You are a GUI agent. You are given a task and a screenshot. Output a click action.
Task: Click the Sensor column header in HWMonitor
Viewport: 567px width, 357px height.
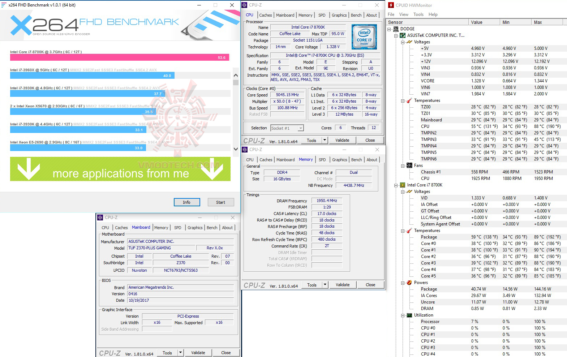(x=427, y=22)
